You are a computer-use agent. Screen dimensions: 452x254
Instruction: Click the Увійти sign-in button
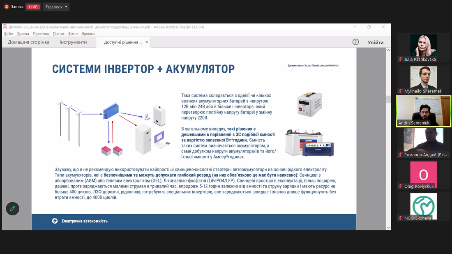click(376, 42)
